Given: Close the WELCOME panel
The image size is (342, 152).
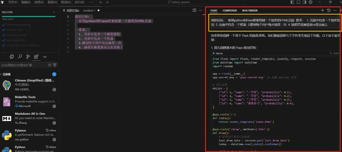Looking at the screenshot, I should tap(54, 12).
